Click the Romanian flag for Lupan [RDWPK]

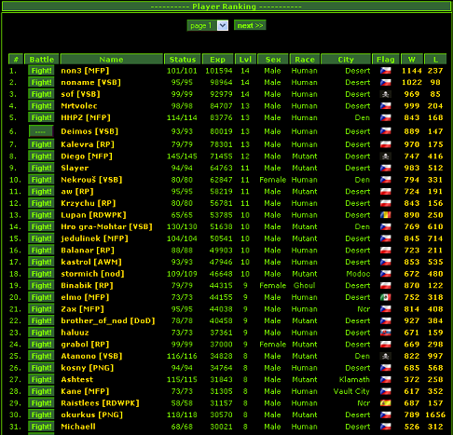tap(386, 215)
